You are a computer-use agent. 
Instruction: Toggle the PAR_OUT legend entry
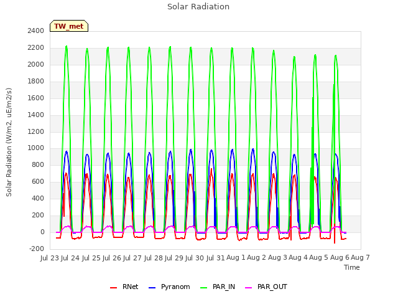coord(266,287)
